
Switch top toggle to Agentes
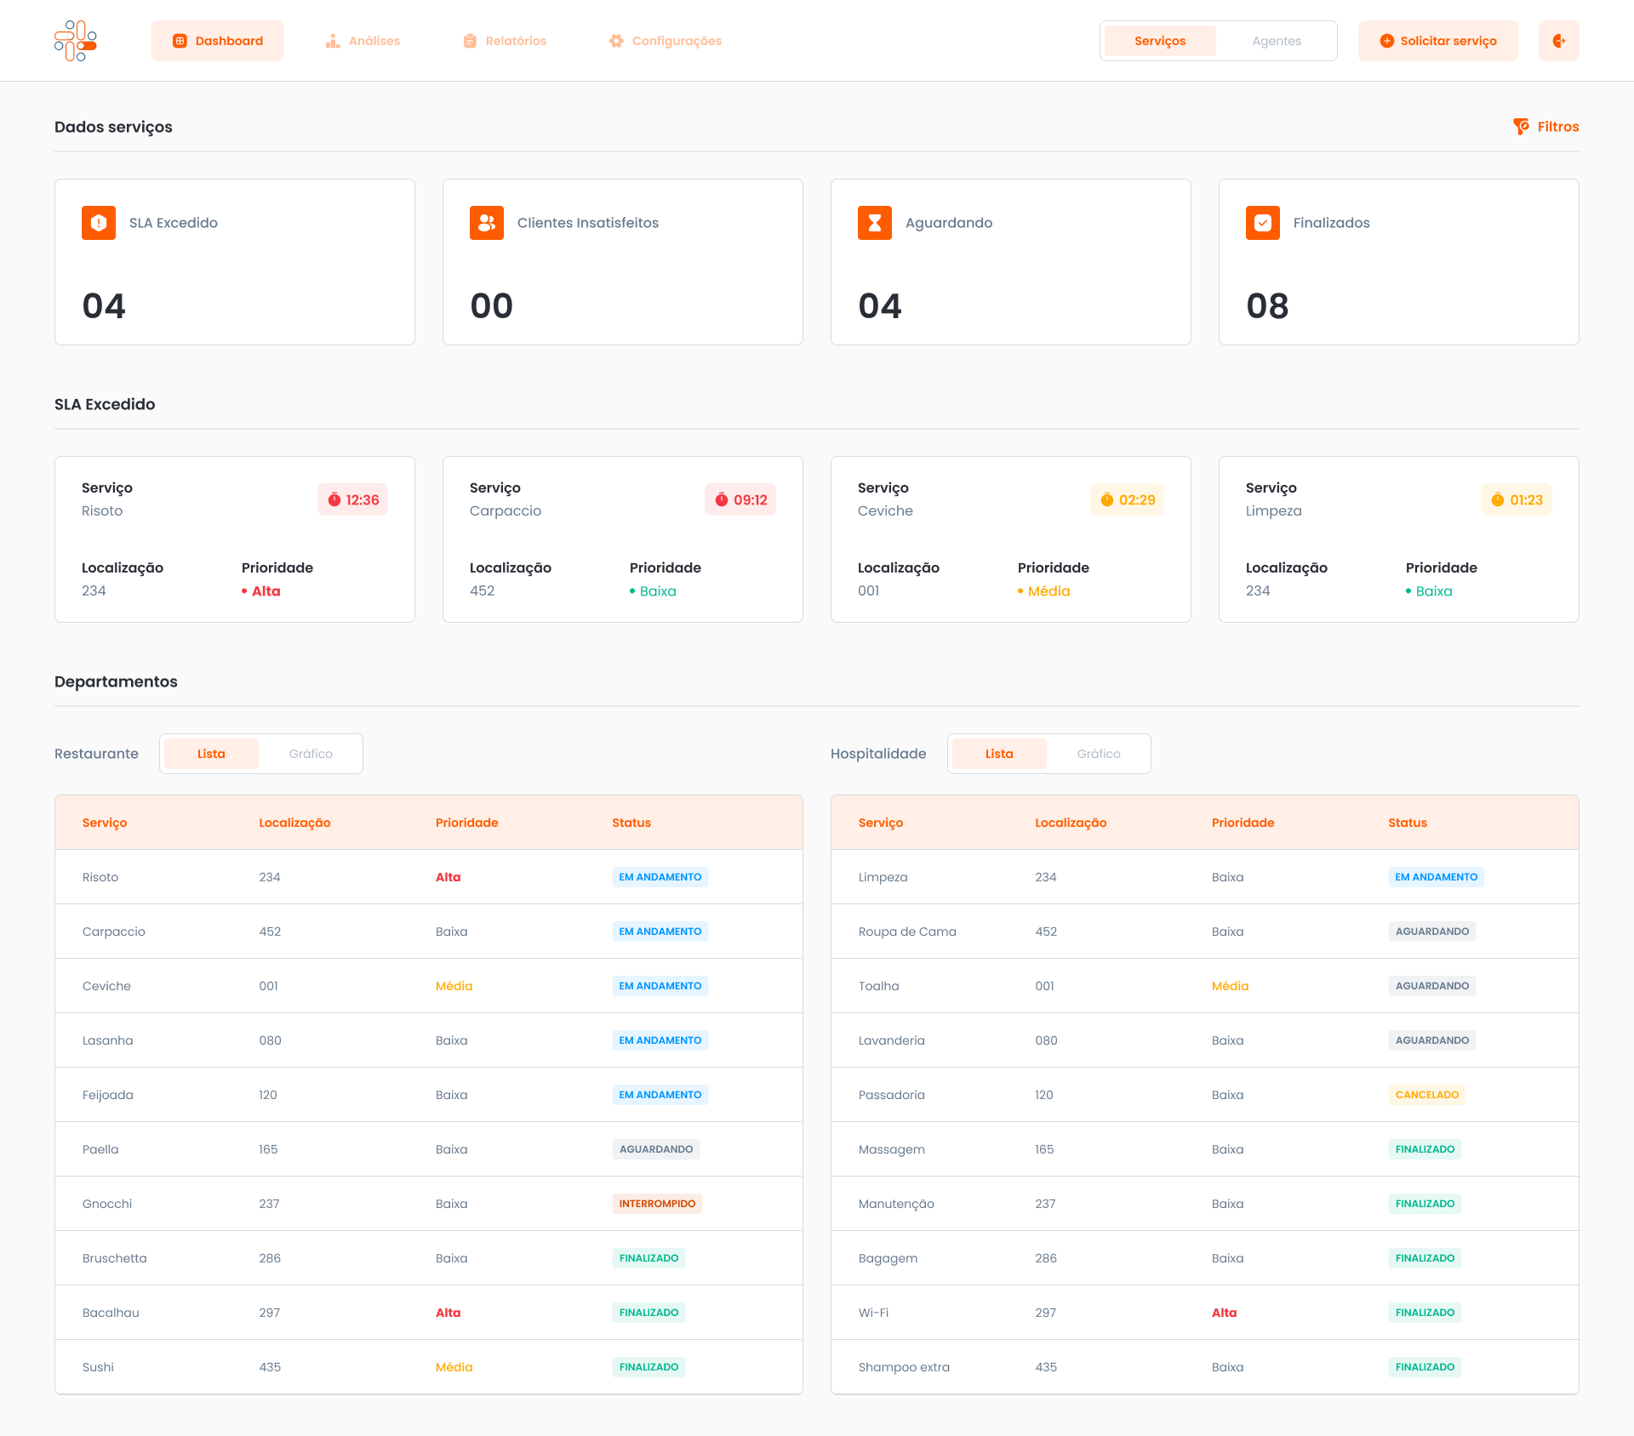[x=1276, y=41]
